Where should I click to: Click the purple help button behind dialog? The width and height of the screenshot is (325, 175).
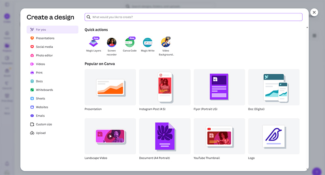coord(316,171)
